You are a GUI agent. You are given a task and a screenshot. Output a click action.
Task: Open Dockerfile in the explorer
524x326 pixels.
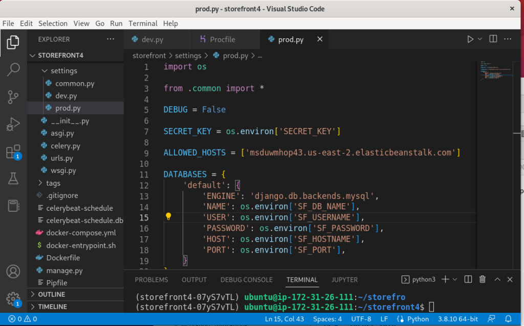pos(63,258)
